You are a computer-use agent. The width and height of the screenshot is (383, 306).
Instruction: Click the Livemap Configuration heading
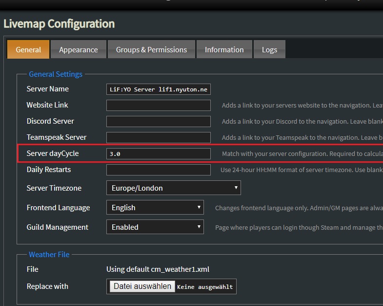(59, 24)
